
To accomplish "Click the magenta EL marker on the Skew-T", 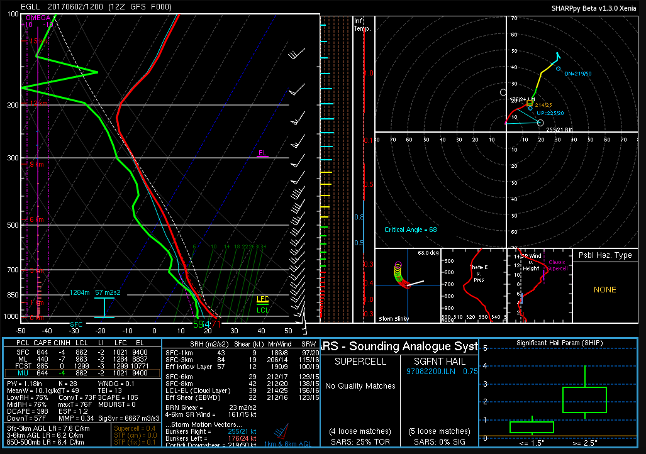I will [x=263, y=153].
